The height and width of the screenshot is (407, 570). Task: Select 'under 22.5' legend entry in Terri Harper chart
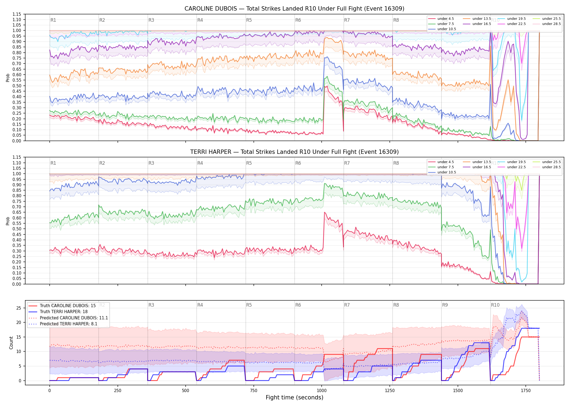512,167
